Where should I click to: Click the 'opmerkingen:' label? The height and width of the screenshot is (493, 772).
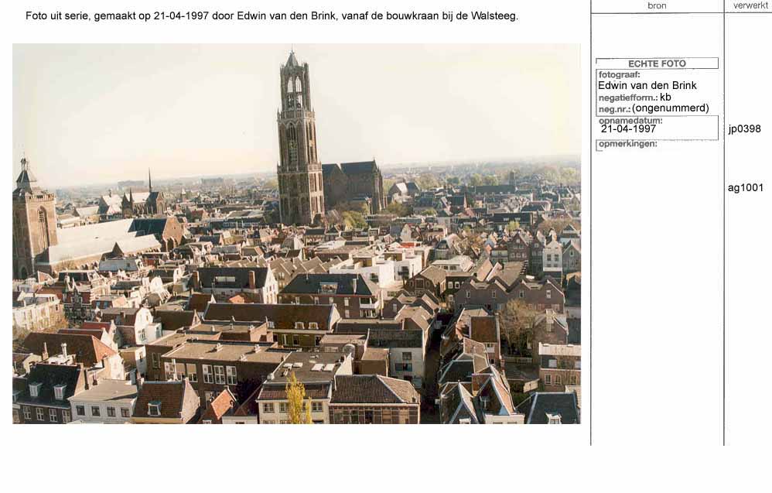click(x=627, y=144)
